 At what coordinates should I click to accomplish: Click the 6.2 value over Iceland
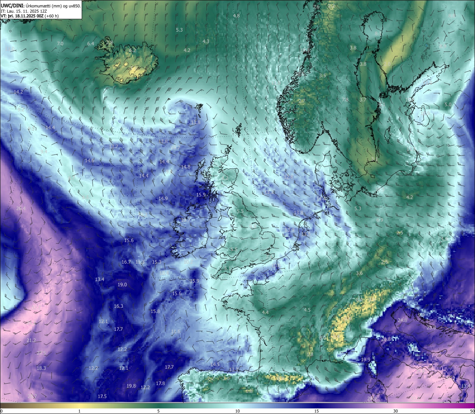pyautogui.click(x=132, y=50)
